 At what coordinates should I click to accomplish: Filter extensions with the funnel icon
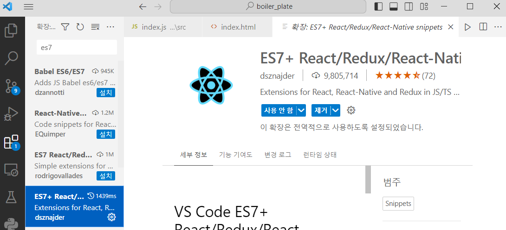click(65, 27)
